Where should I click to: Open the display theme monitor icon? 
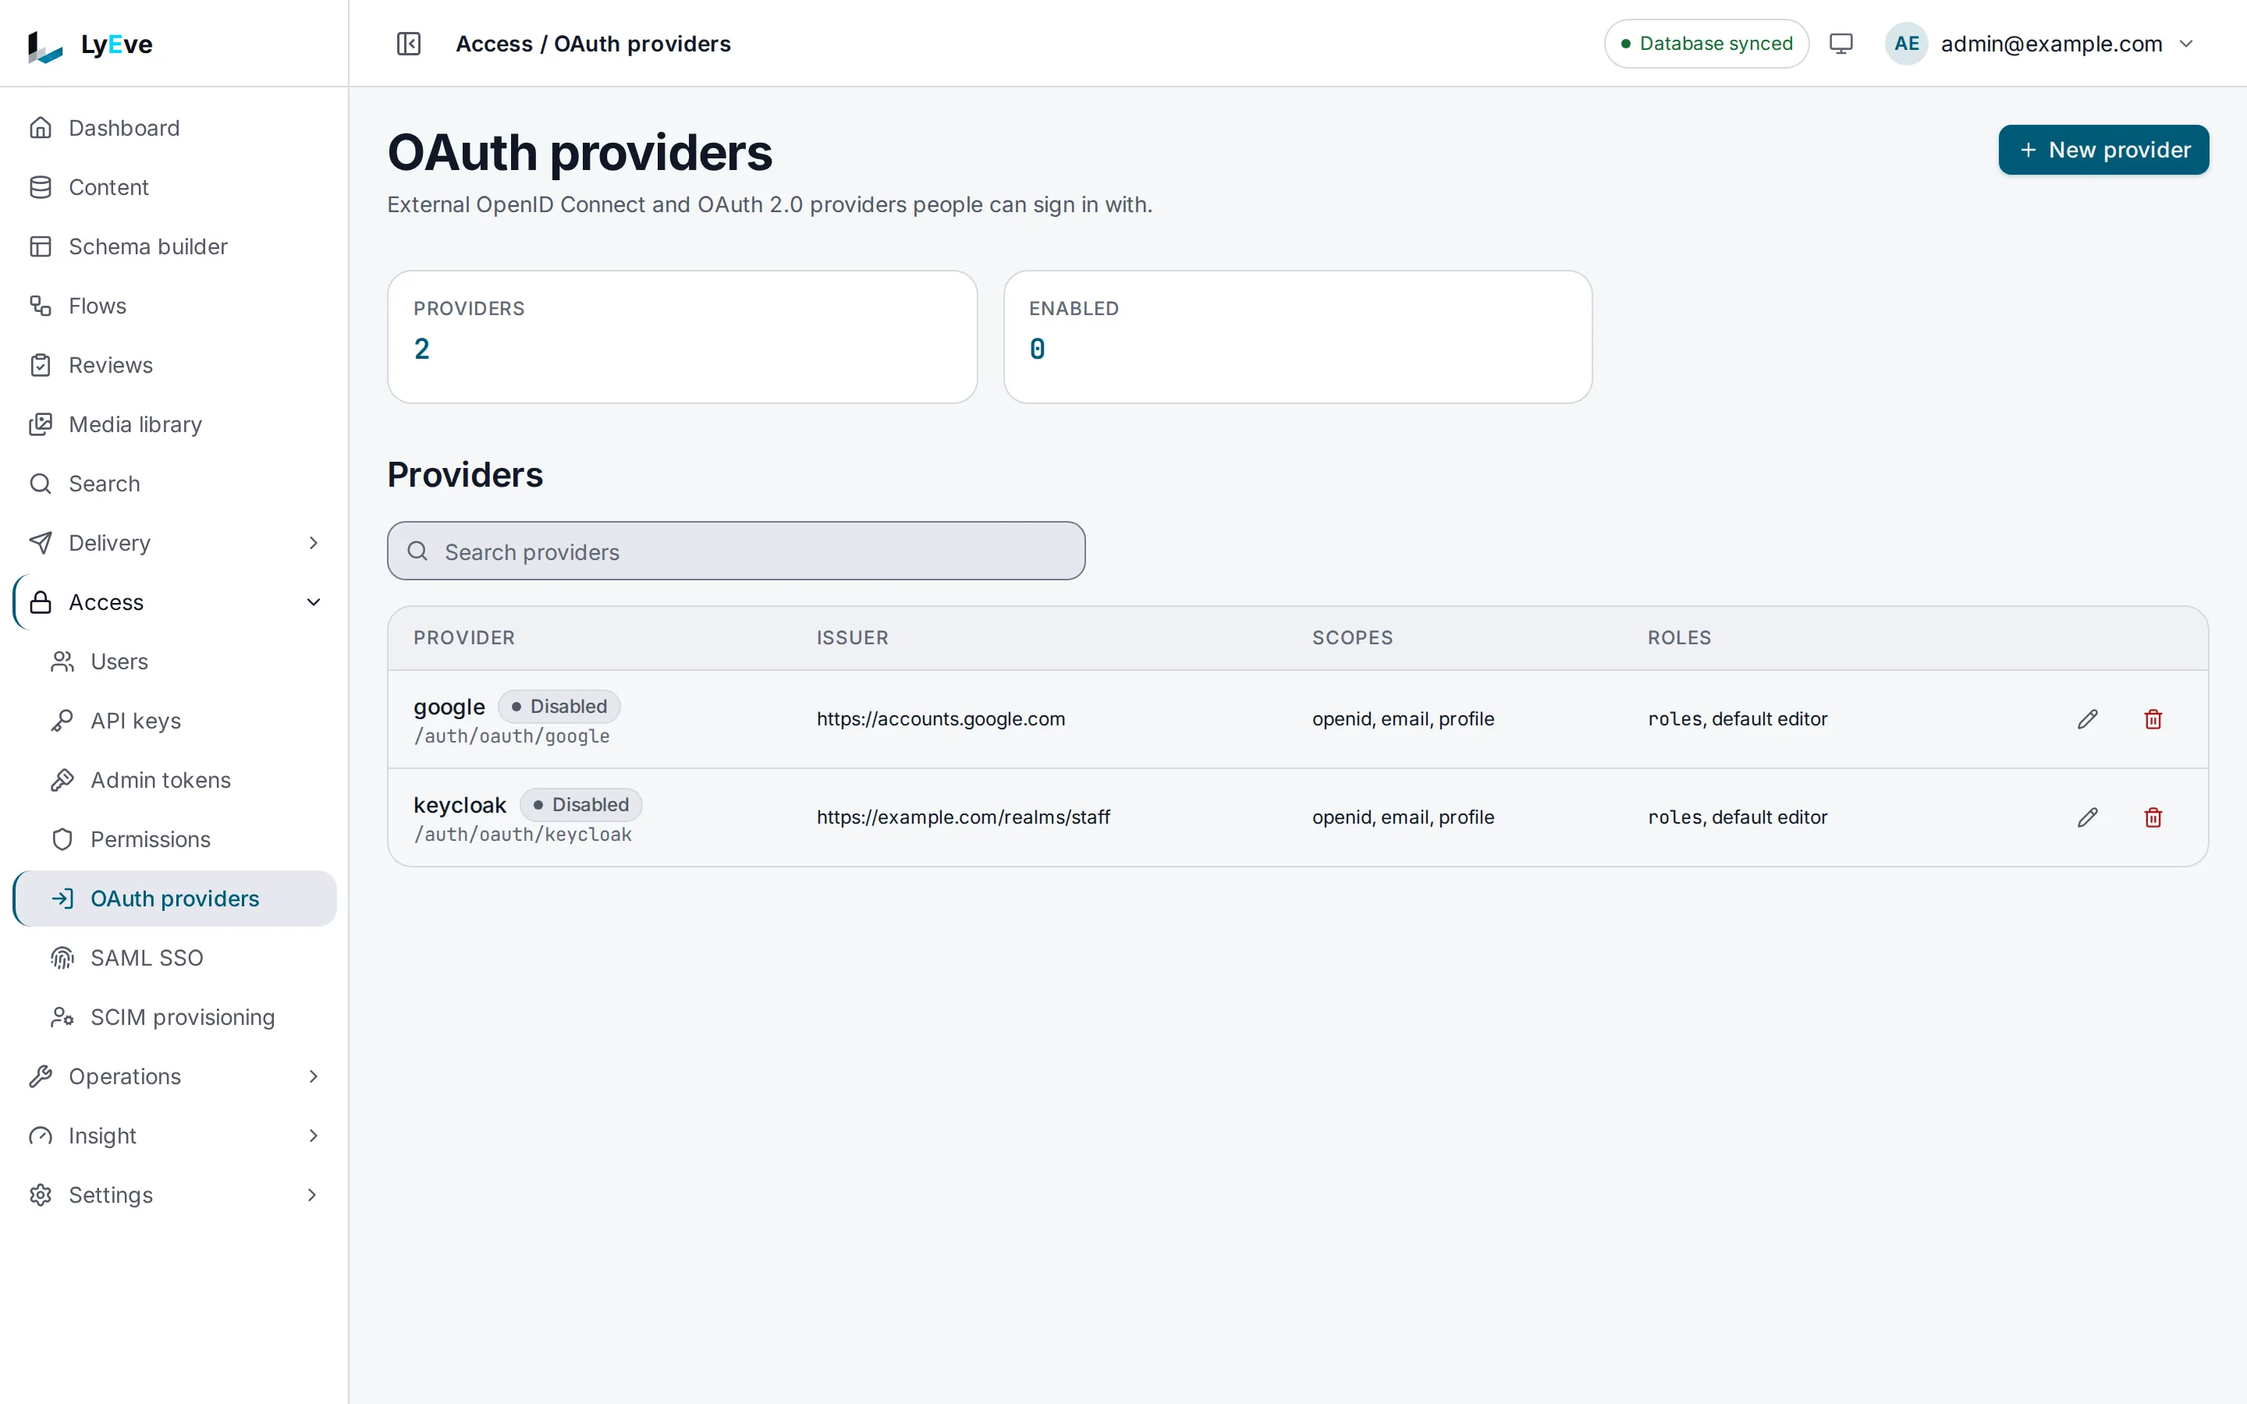pos(1841,44)
